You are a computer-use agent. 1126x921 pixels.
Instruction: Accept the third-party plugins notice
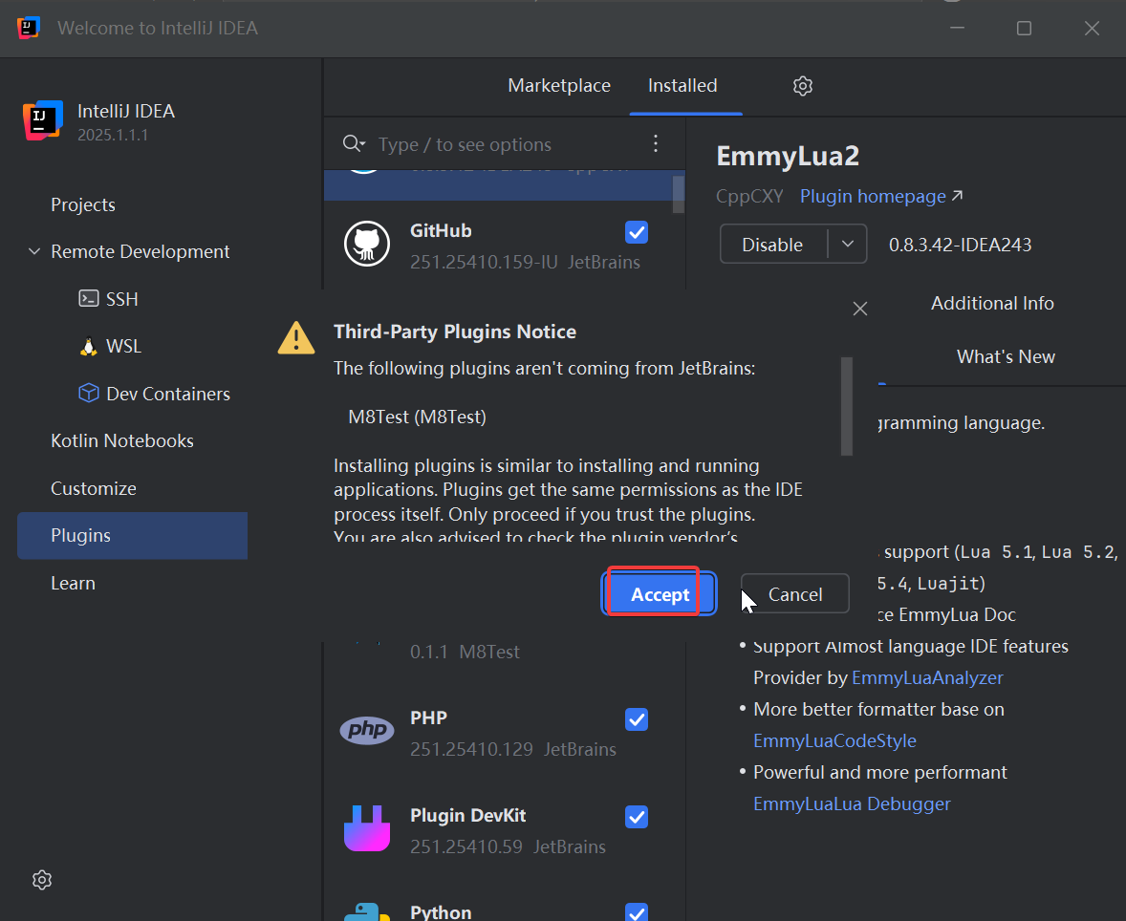pos(660,594)
